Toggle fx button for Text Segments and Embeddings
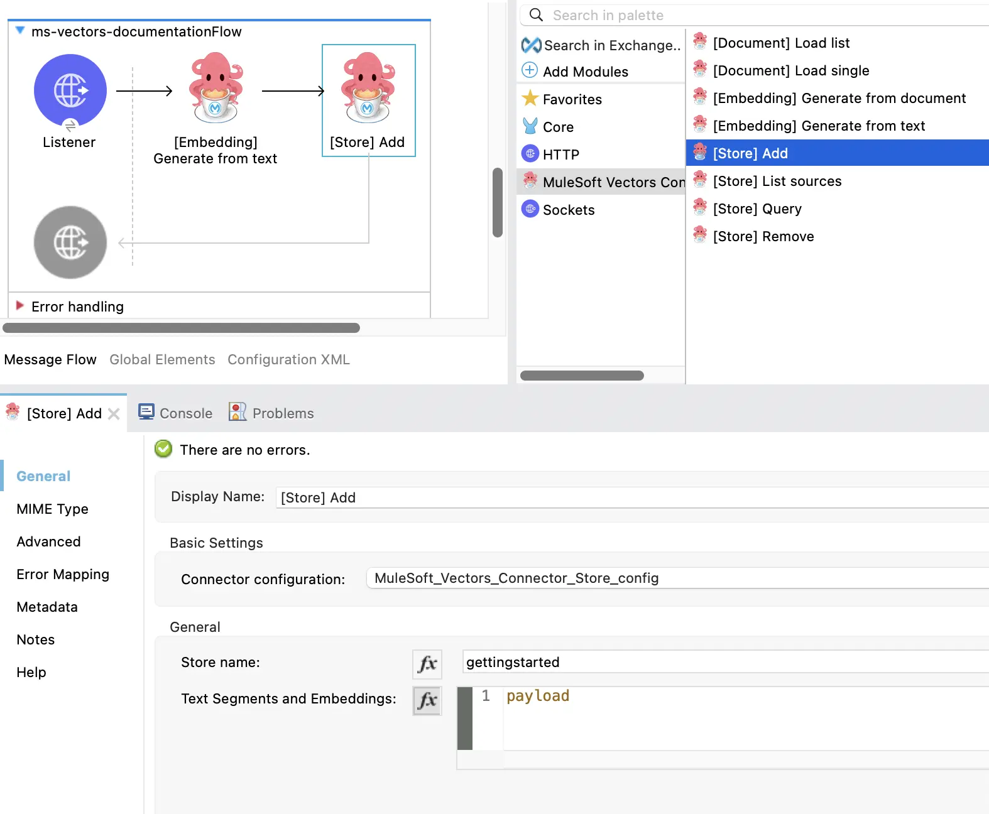 427,700
